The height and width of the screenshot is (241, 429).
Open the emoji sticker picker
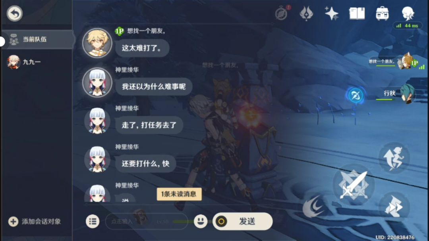(201, 221)
